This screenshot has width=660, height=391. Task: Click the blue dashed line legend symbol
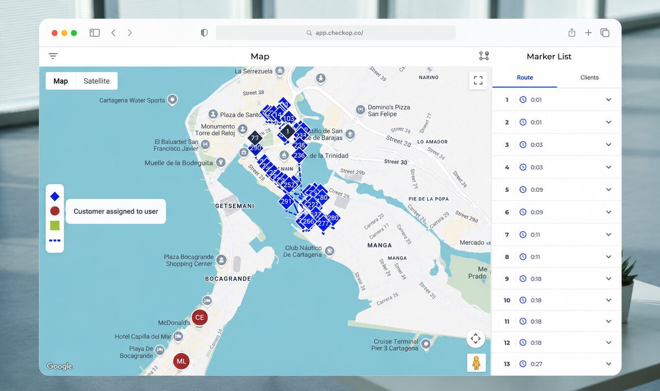point(55,240)
